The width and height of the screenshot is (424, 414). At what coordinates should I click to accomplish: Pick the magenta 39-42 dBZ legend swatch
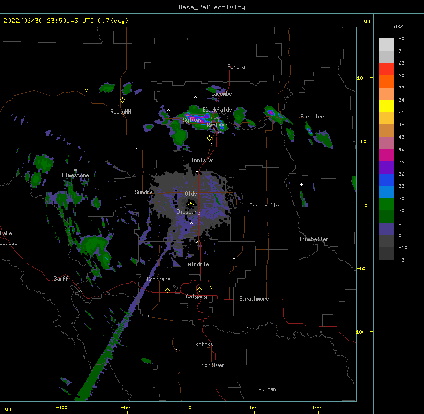click(387, 155)
